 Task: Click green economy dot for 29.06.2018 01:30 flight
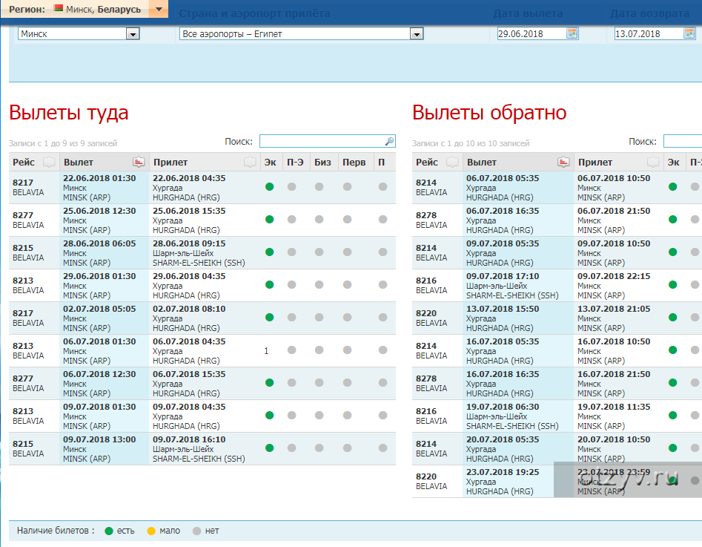tap(270, 285)
